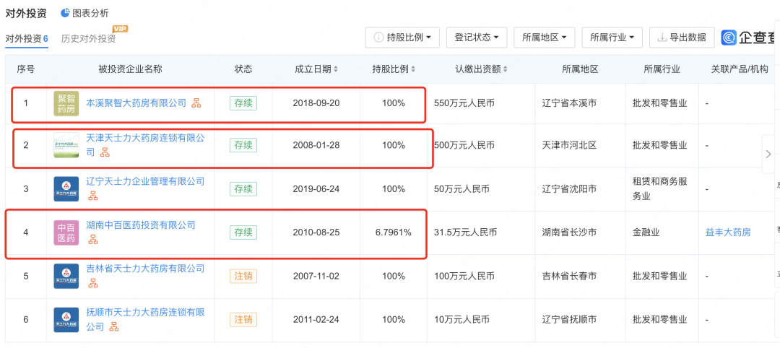
Task: Click the 抚顺市天士力大药房 logo thumbnail
Action: [66, 320]
